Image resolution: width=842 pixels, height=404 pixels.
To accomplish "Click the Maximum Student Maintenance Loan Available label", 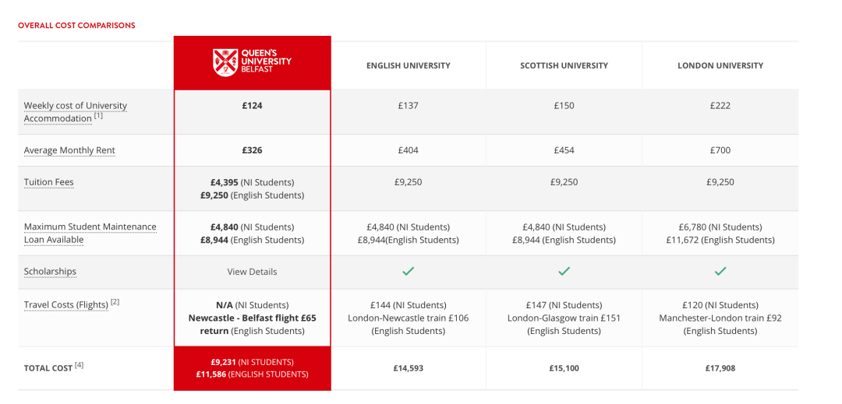I will 90,233.
